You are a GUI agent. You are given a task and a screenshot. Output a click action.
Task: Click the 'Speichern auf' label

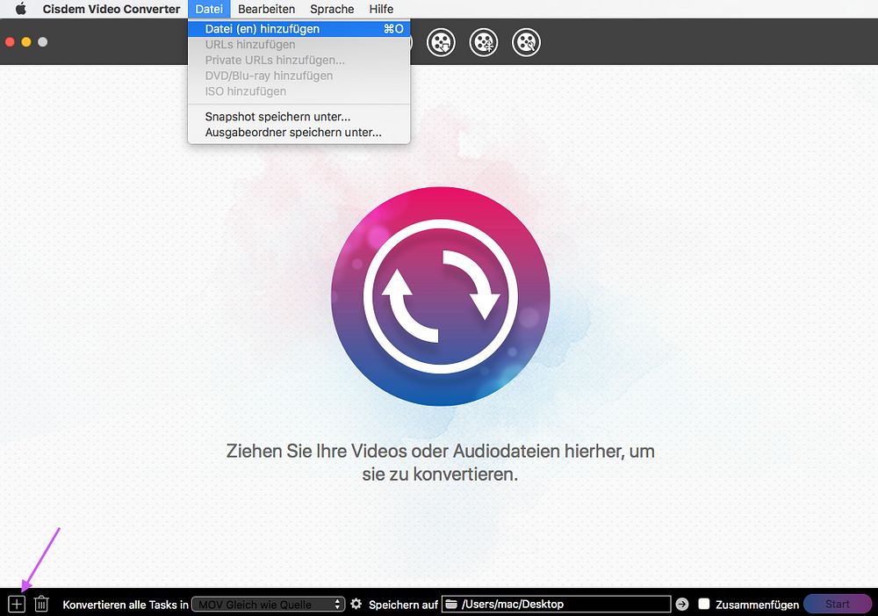tap(403, 605)
